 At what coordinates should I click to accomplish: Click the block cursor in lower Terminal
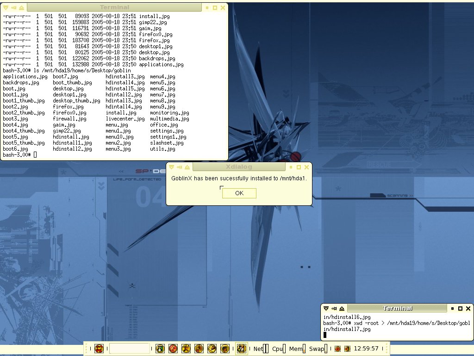(x=325, y=335)
